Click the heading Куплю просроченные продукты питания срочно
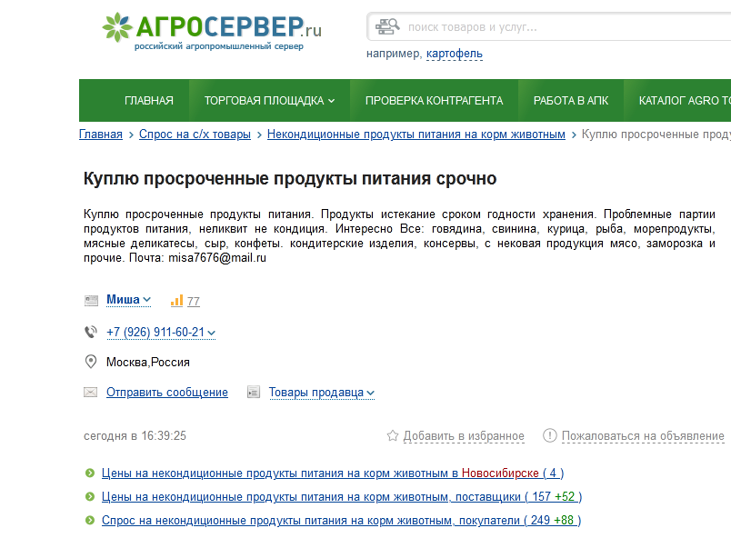Screen dimensions: 731x548 pyautogui.click(x=290, y=178)
